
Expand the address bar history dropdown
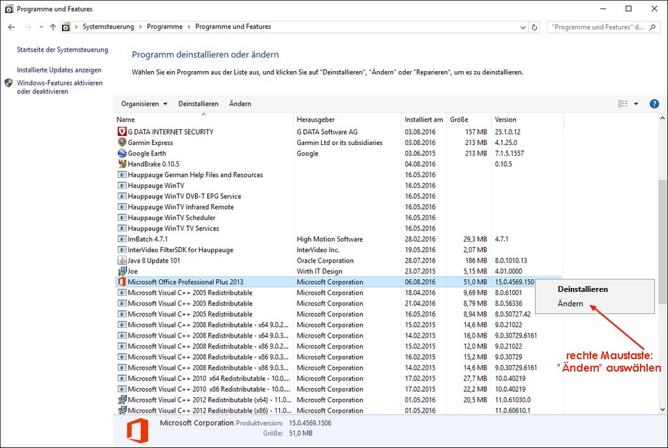tap(523, 27)
